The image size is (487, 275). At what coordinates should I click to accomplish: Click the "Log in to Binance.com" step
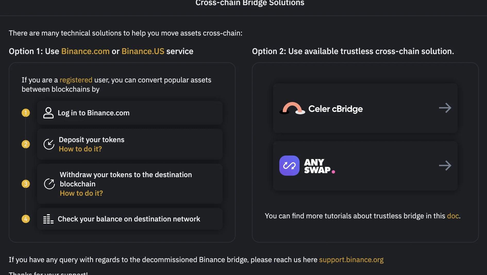94,113
